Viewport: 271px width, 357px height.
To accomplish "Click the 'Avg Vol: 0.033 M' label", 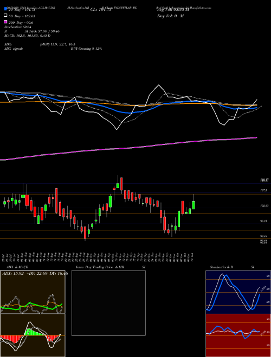I will 173,10.
